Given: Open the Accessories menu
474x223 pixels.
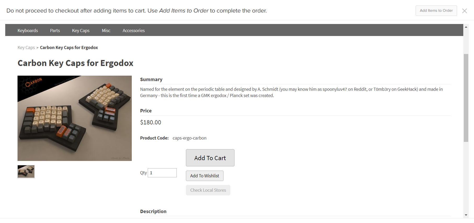Looking at the screenshot, I should coord(134,31).
